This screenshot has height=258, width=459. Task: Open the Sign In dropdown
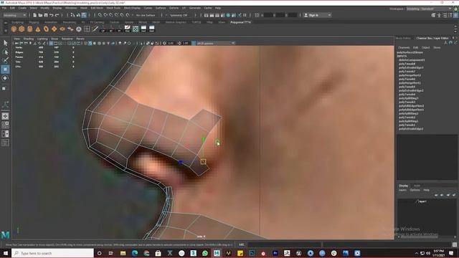[317, 15]
